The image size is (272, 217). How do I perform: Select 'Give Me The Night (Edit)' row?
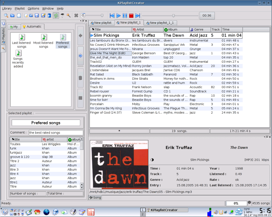[x=166, y=53]
